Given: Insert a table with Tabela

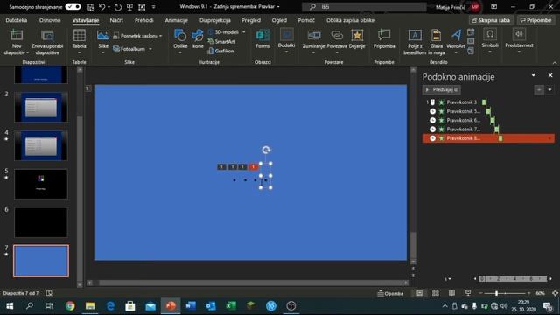Looking at the screenshot, I should 80,42.
